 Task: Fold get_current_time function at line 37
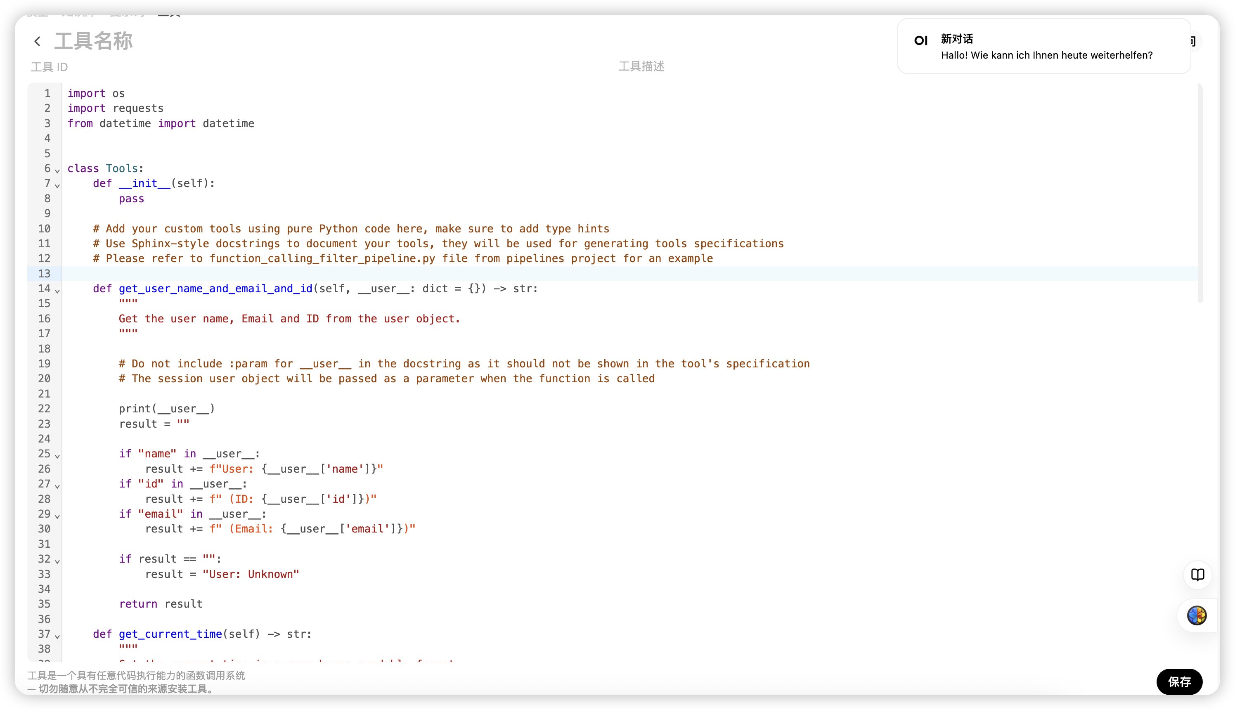point(57,637)
